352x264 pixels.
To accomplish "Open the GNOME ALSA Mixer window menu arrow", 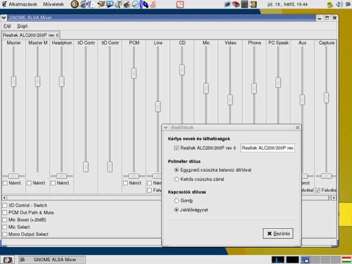I will click(x=4, y=18).
